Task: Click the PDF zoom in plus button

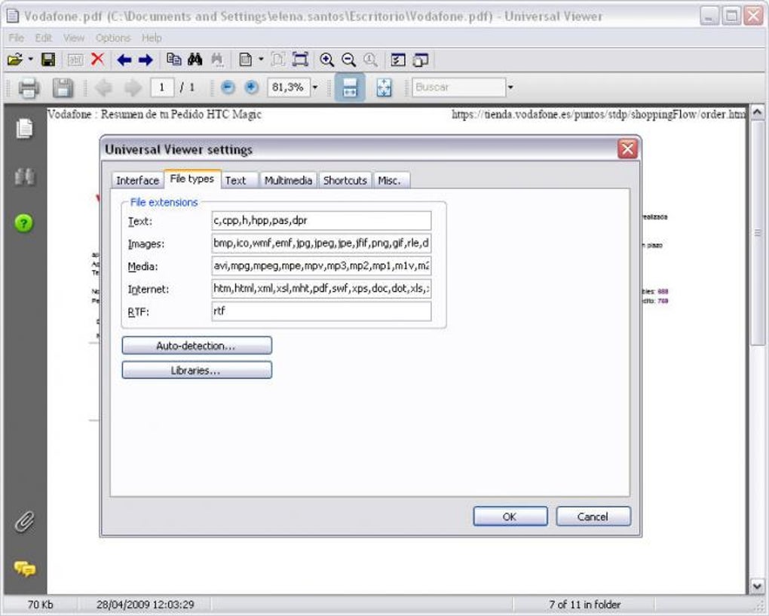Action: click(x=252, y=87)
